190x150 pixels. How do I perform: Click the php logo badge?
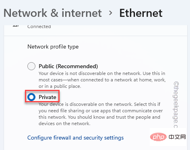click(x=158, y=137)
